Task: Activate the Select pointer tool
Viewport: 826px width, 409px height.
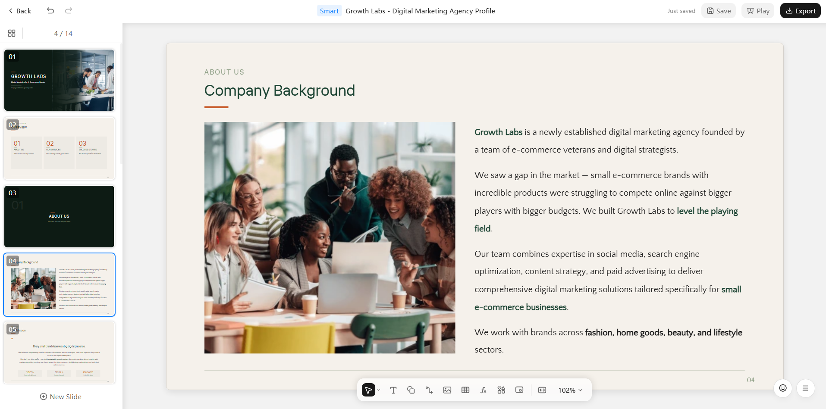Action: [x=368, y=390]
